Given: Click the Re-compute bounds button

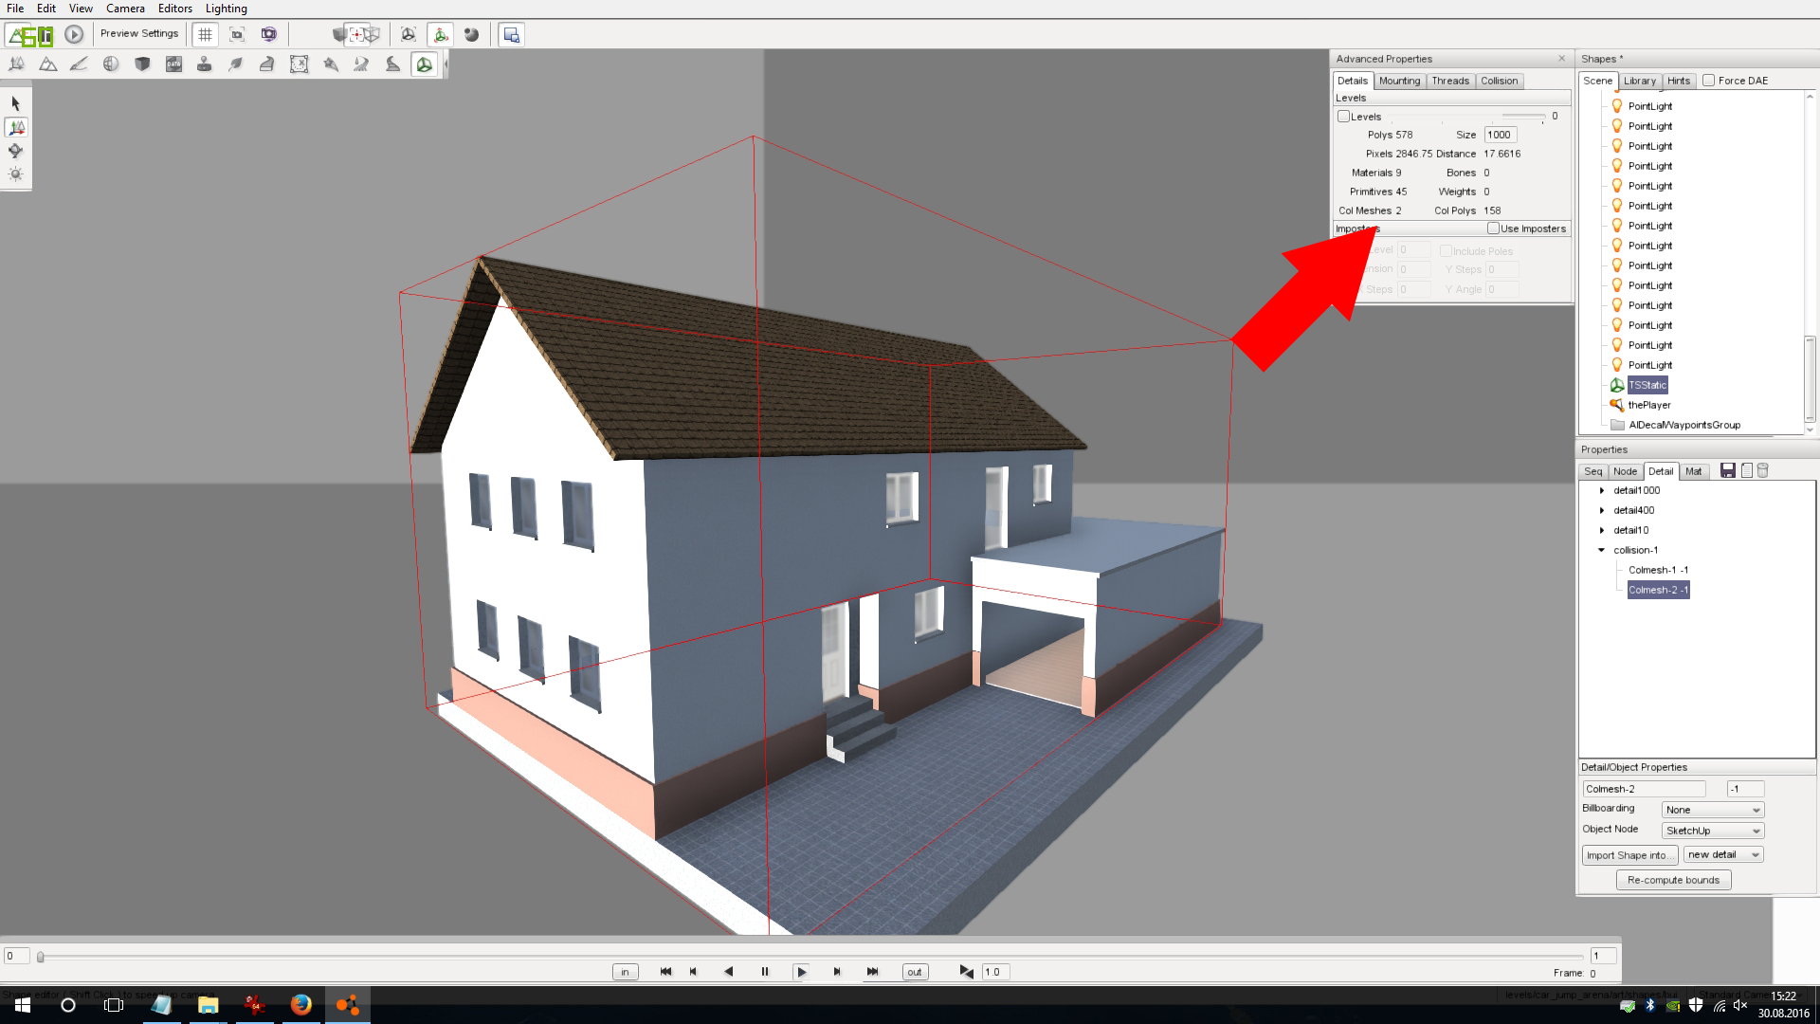Looking at the screenshot, I should [1673, 881].
